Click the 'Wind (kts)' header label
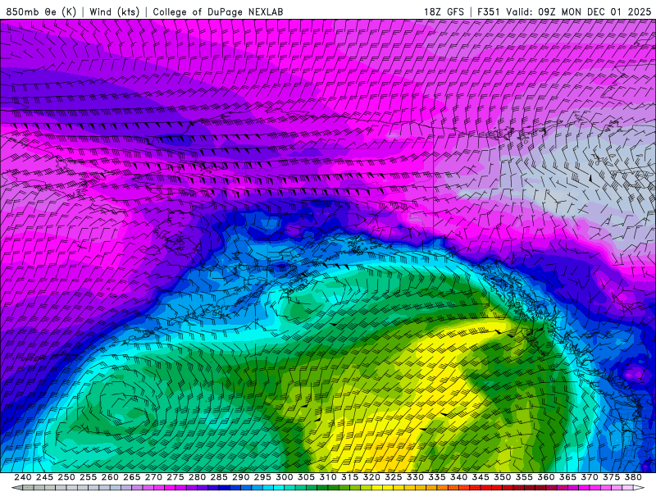 coord(114,11)
